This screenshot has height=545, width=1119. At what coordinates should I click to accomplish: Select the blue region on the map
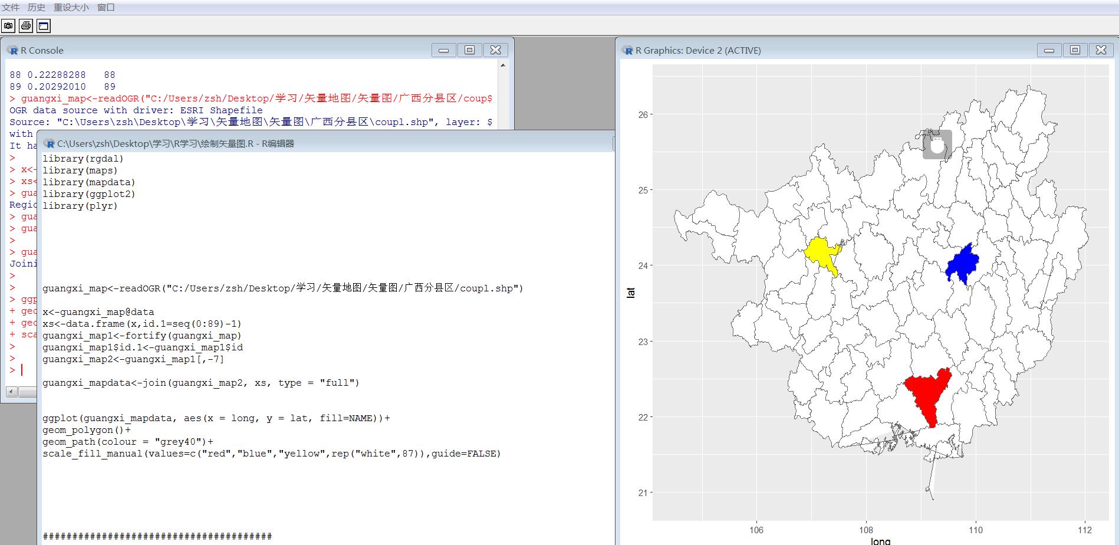click(962, 264)
